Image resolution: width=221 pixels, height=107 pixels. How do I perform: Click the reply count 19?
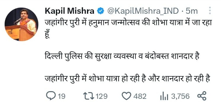coord(61,96)
